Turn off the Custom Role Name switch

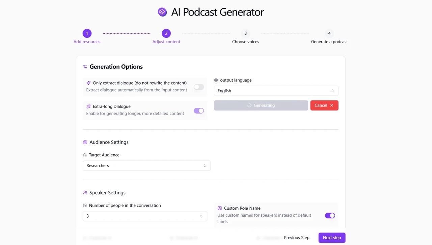click(x=330, y=215)
